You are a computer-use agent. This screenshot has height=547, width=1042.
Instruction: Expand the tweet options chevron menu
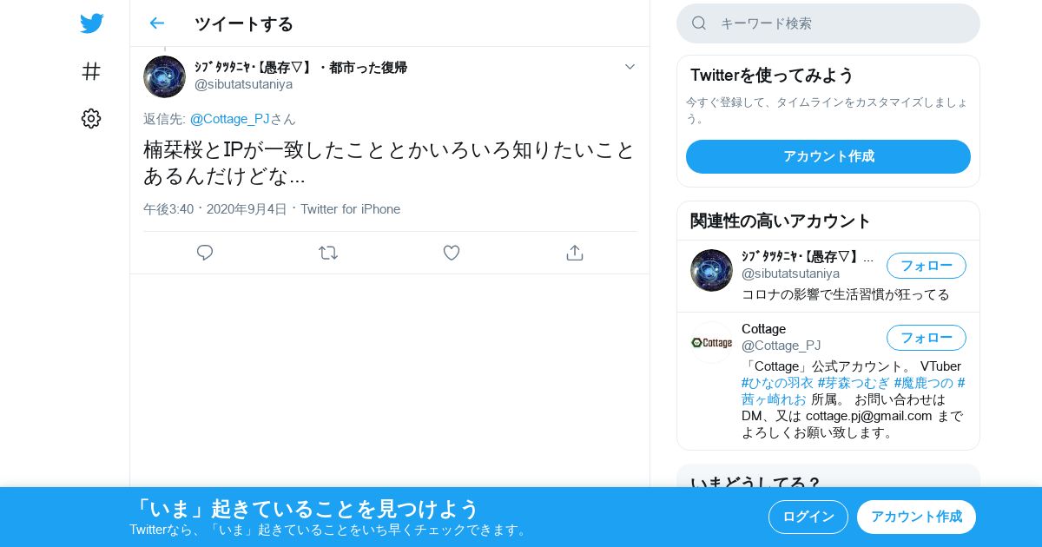(630, 67)
